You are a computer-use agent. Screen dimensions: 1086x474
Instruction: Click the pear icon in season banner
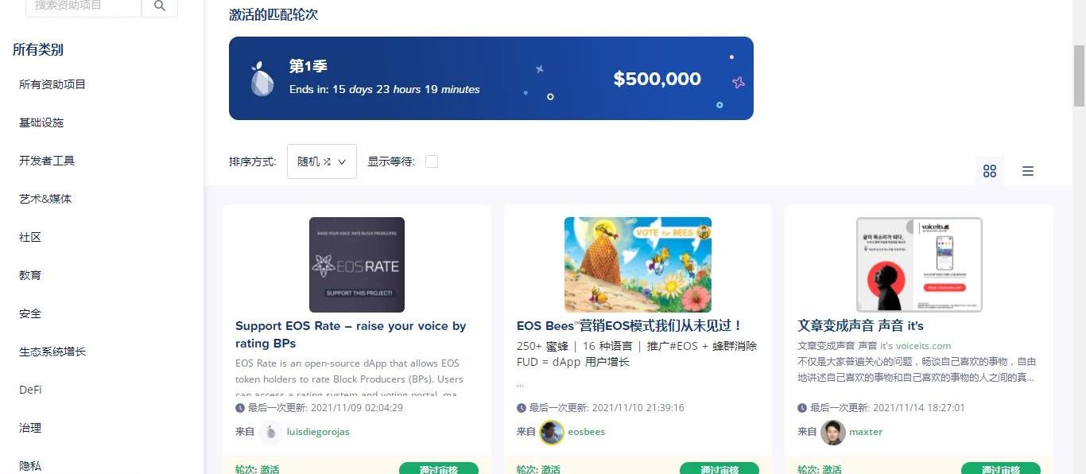[x=262, y=78]
